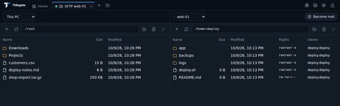
Task: Close the SFTP web-01 tab
Action: (x=91, y=6)
